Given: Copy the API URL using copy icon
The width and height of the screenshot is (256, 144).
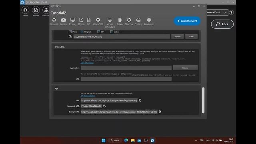Looking at the screenshot, I should point(140,100).
